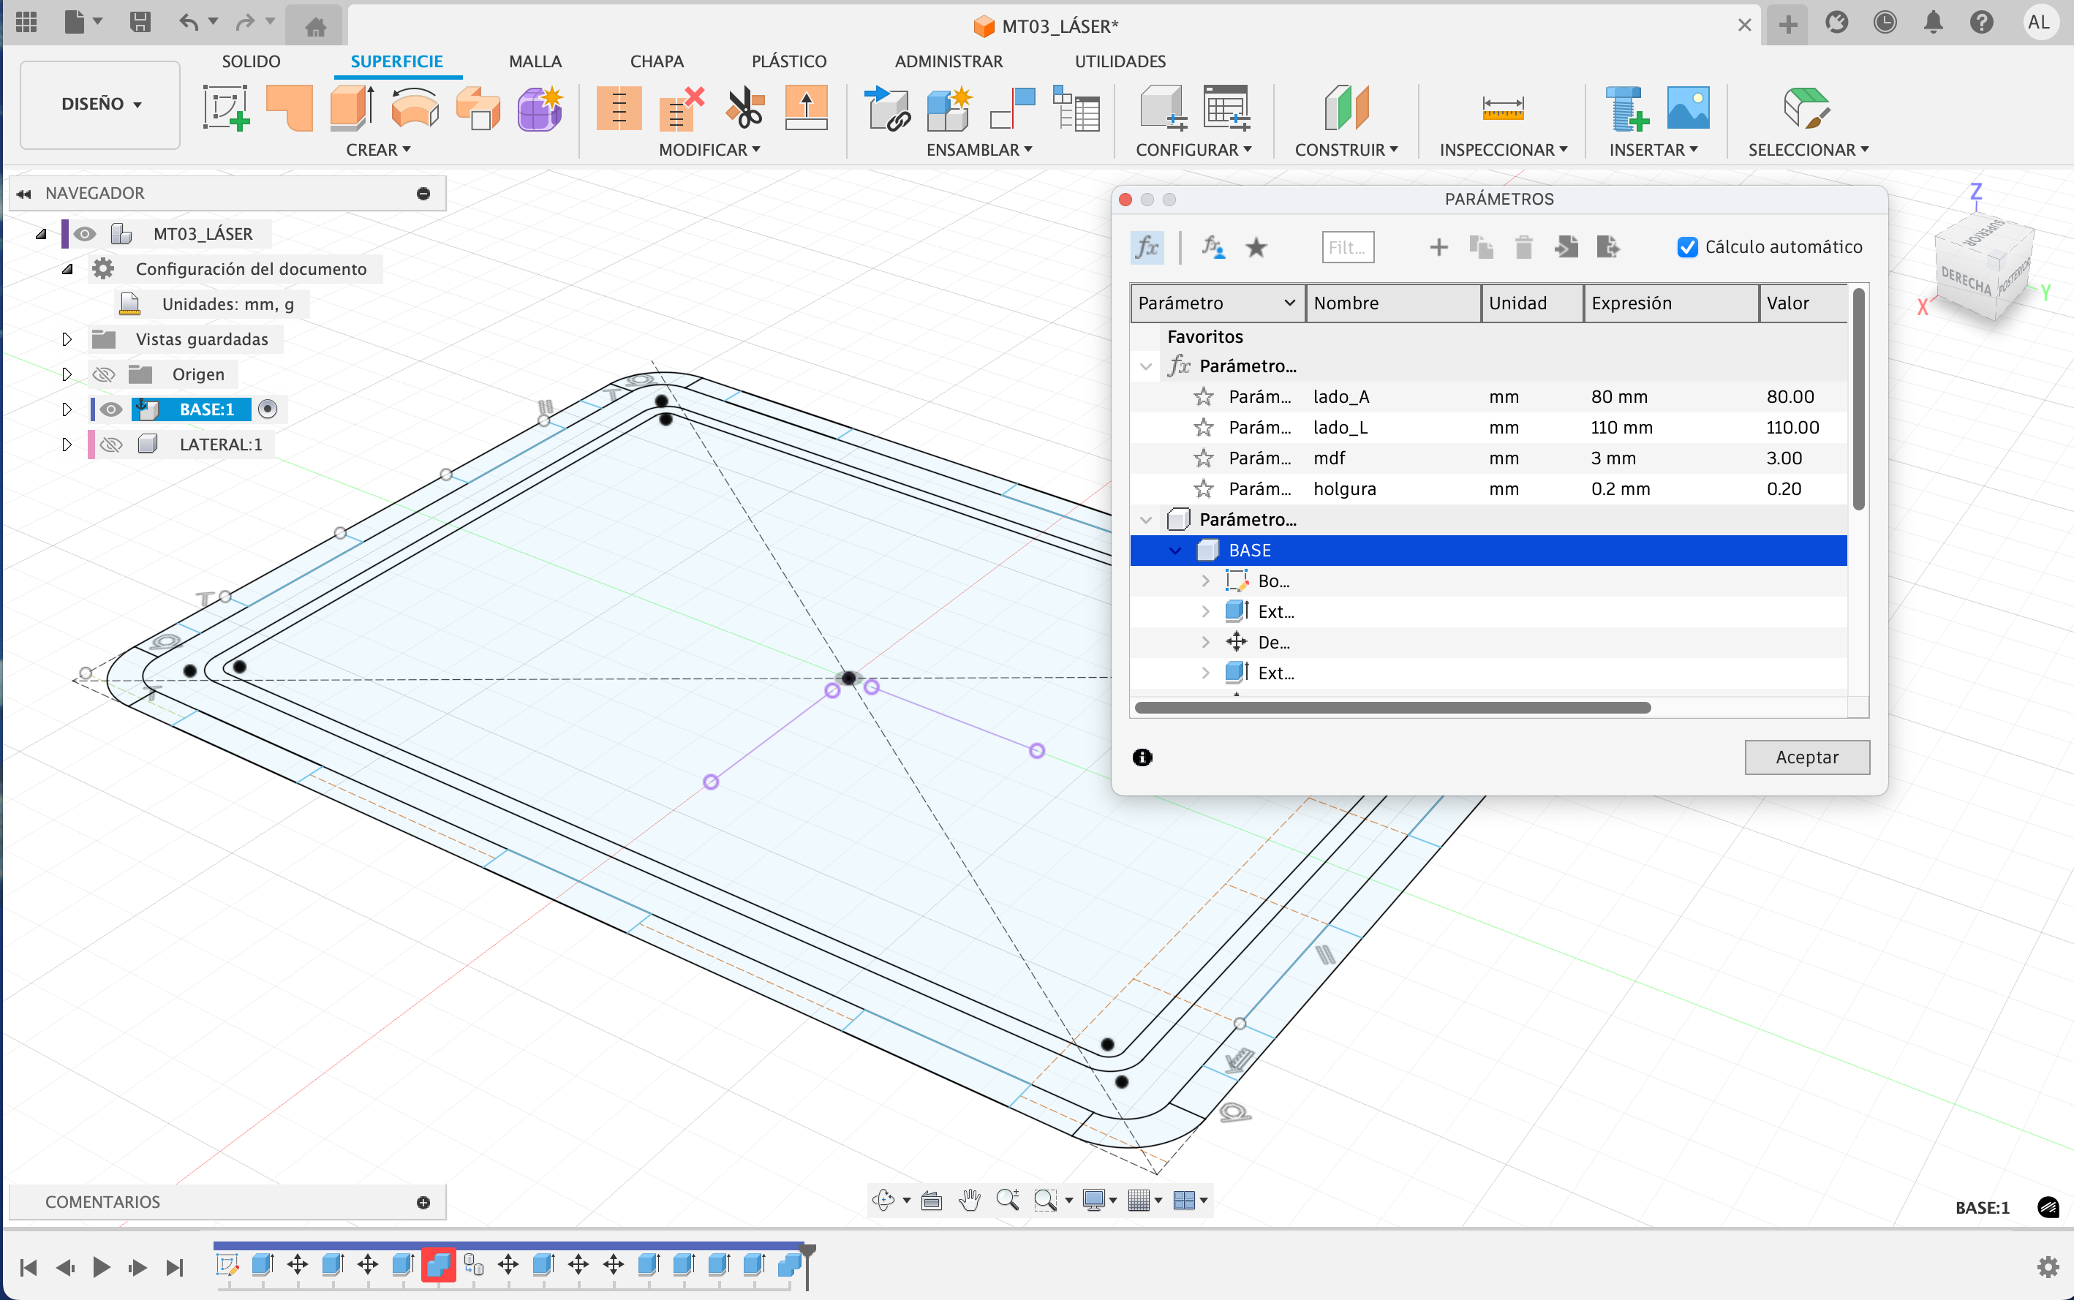This screenshot has height=1300, width=2074.
Task: Click add user parameter plus icon
Action: pos(1438,248)
